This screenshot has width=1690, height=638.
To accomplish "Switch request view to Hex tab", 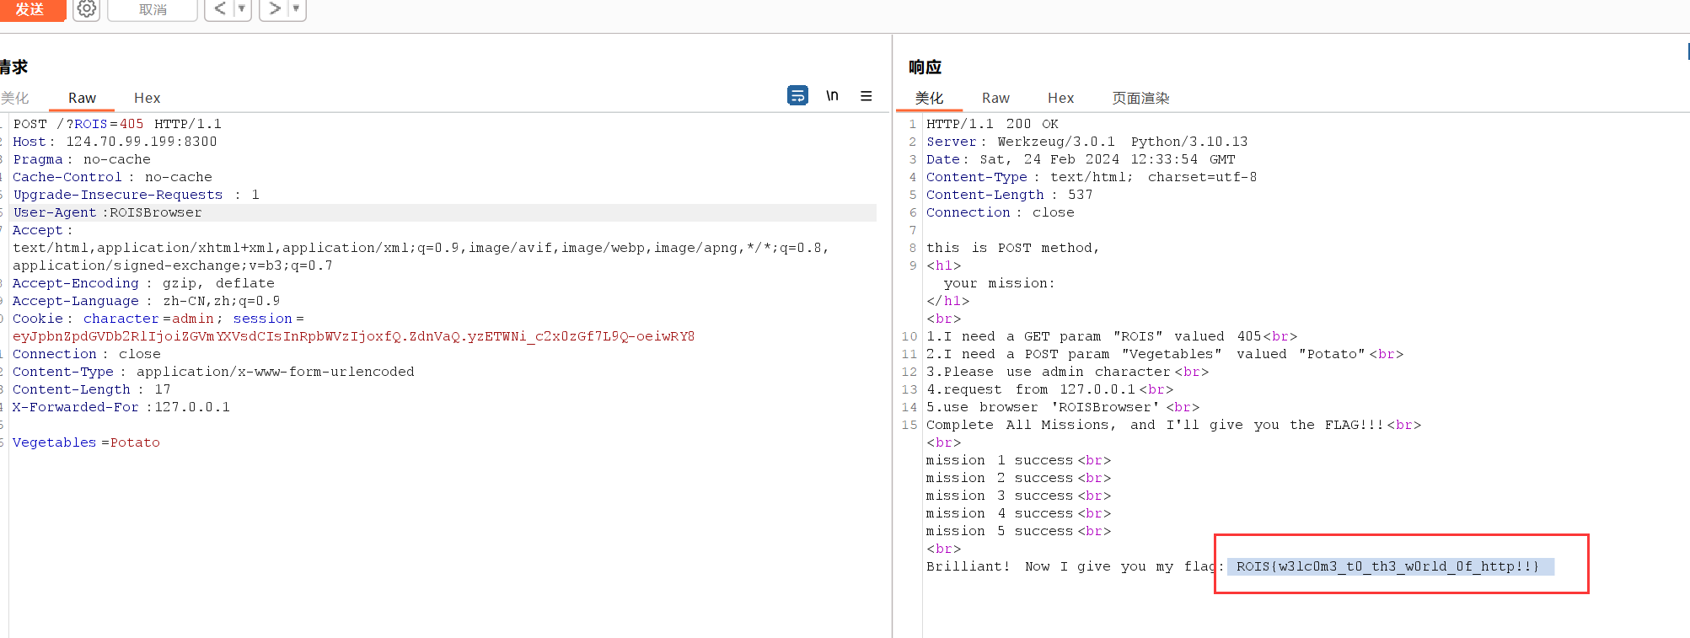I will coord(147,98).
